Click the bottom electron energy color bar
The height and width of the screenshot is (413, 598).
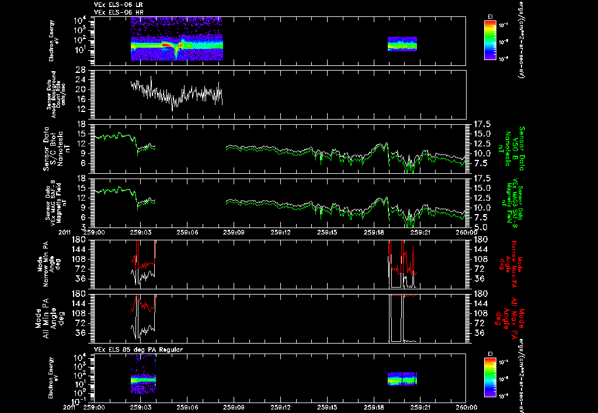[490, 377]
